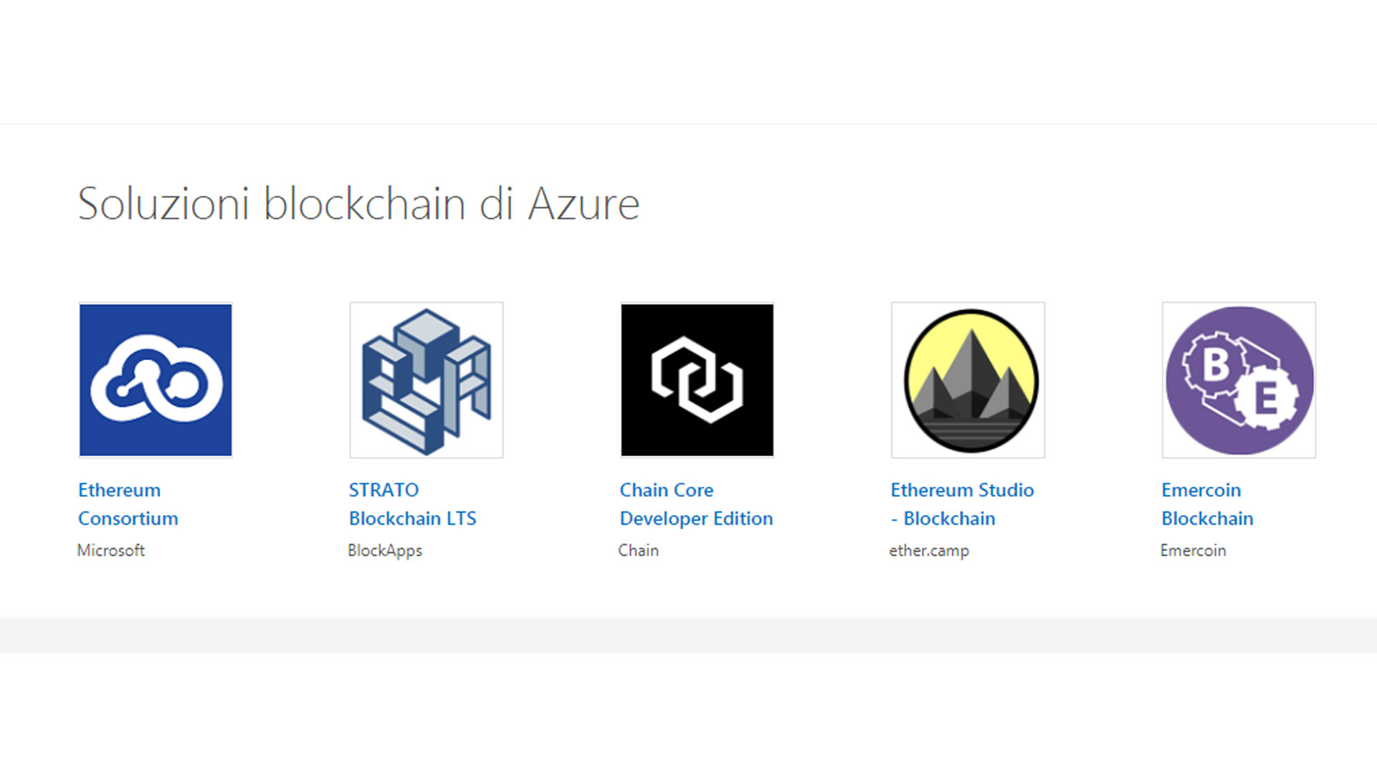The height and width of the screenshot is (774, 1377).
Task: Click the Chain publisher label
Action: click(638, 551)
